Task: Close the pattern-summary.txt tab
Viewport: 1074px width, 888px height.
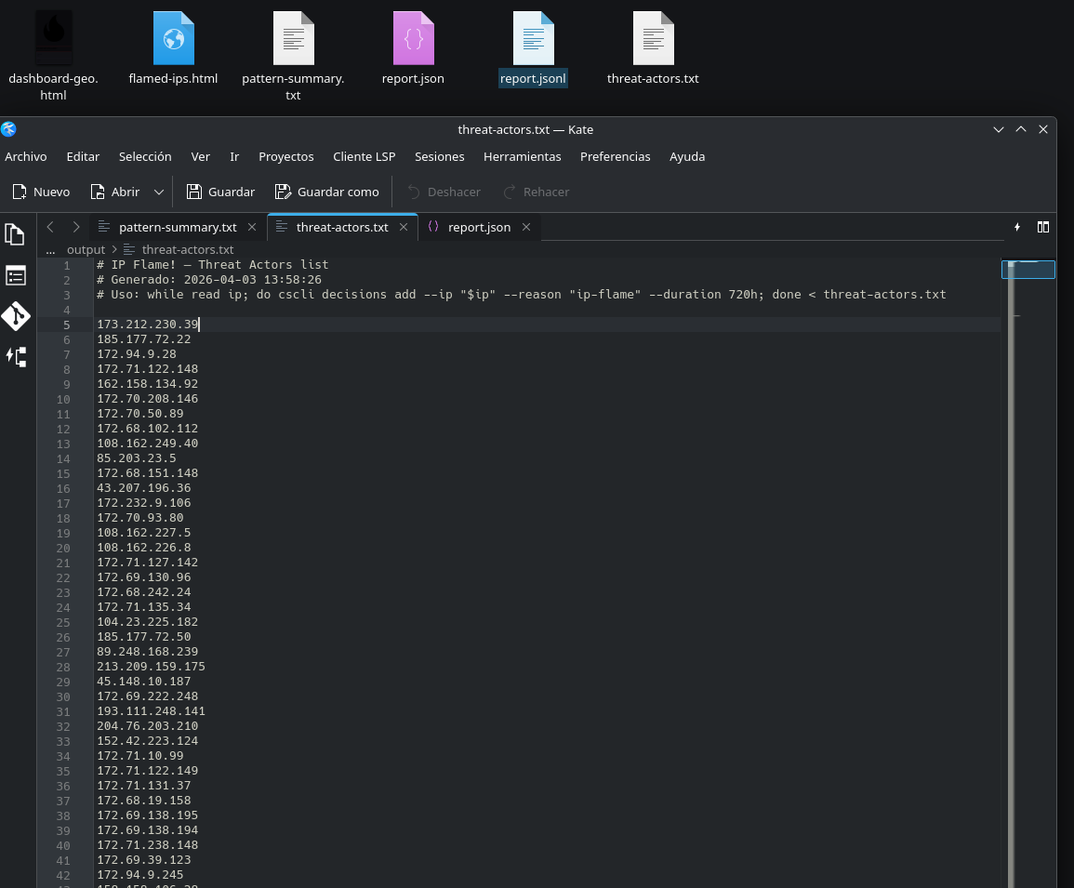Action: pyautogui.click(x=252, y=227)
